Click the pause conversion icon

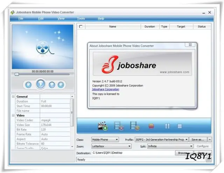tap(167, 126)
